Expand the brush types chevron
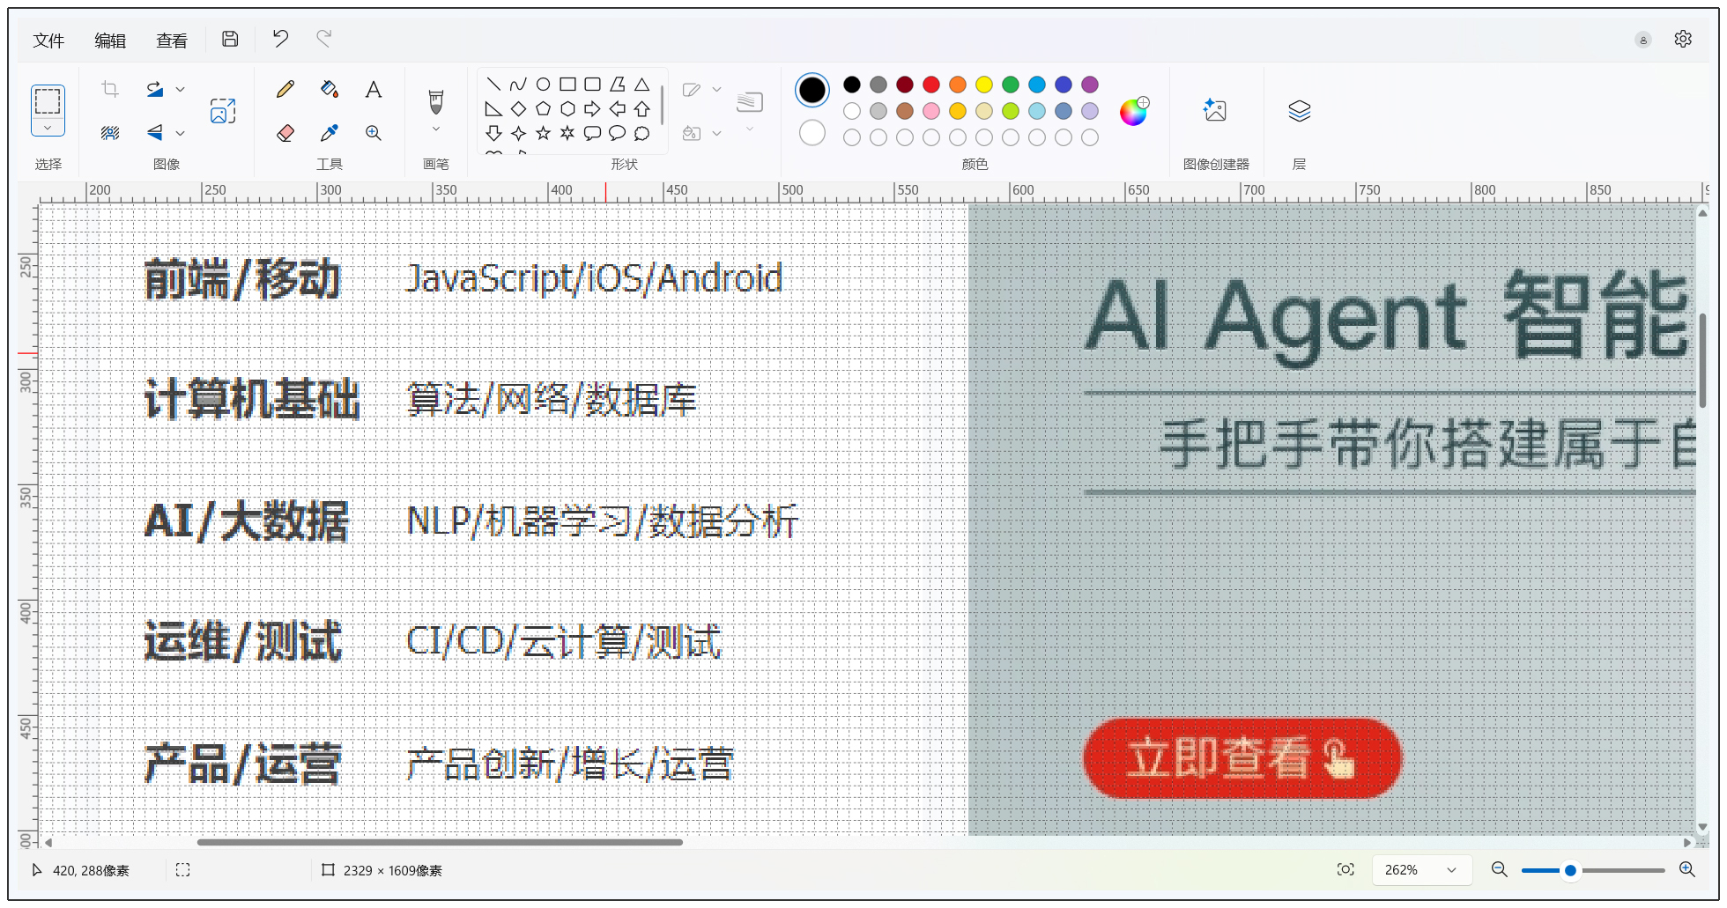The width and height of the screenshot is (1727, 908). pyautogui.click(x=436, y=129)
